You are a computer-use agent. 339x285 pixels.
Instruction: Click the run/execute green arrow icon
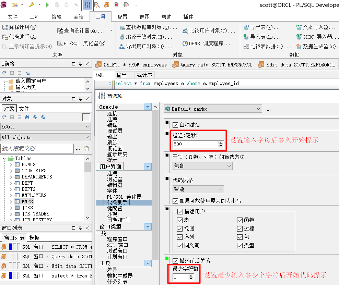pos(47,5)
